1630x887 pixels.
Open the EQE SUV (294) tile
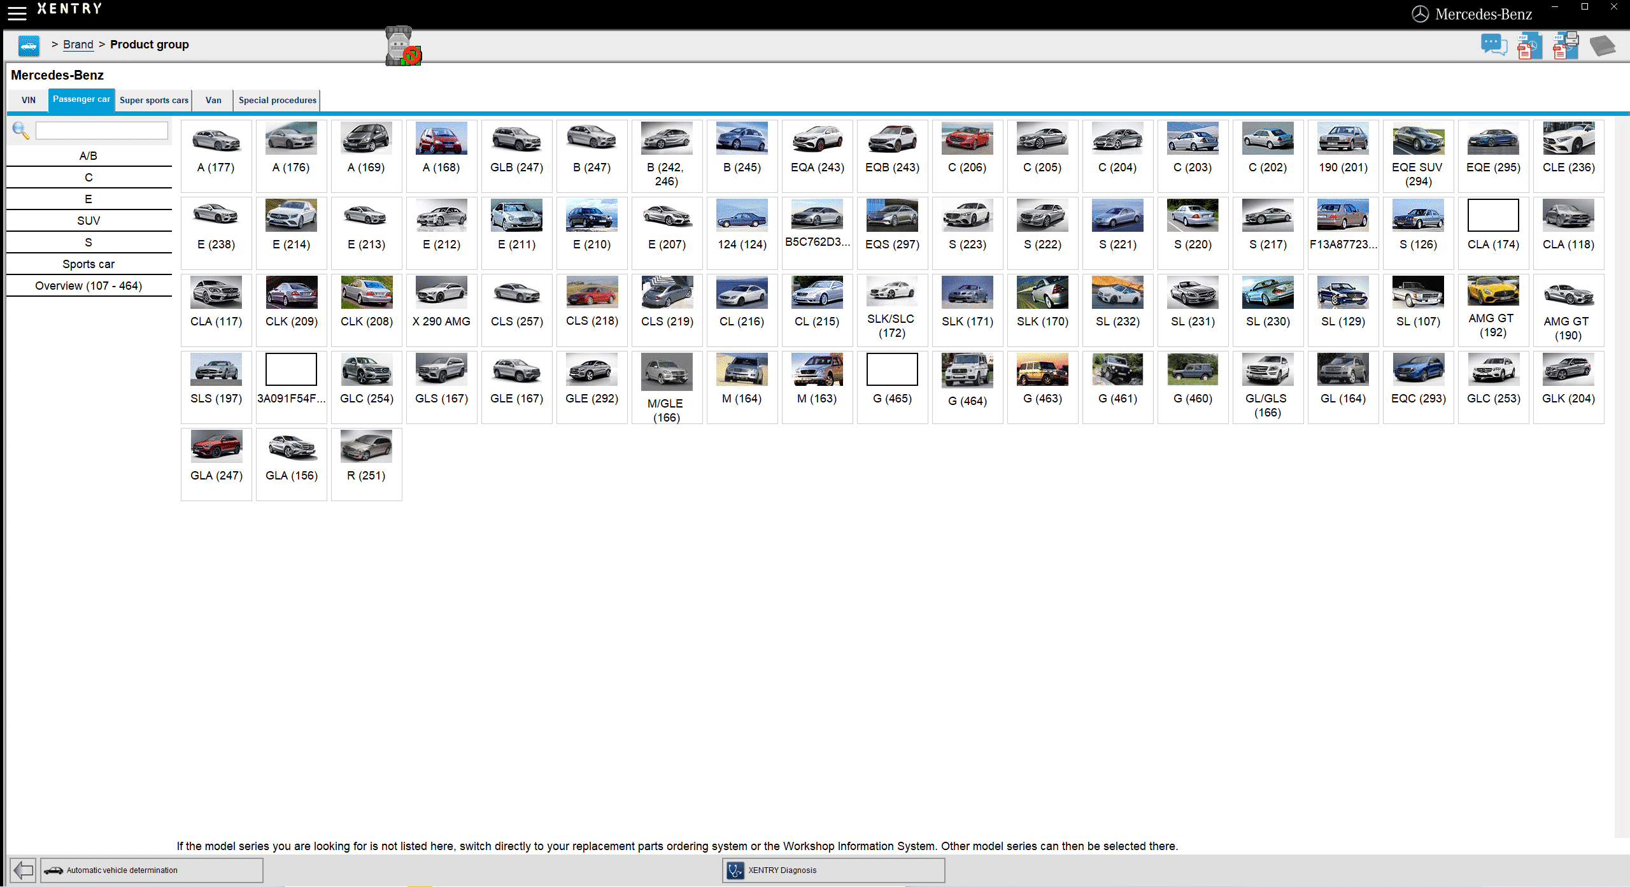pos(1419,156)
